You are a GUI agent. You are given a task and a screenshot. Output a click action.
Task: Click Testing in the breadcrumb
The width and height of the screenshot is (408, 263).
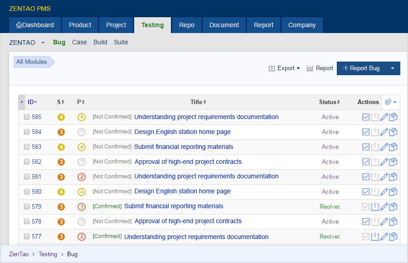click(x=48, y=254)
